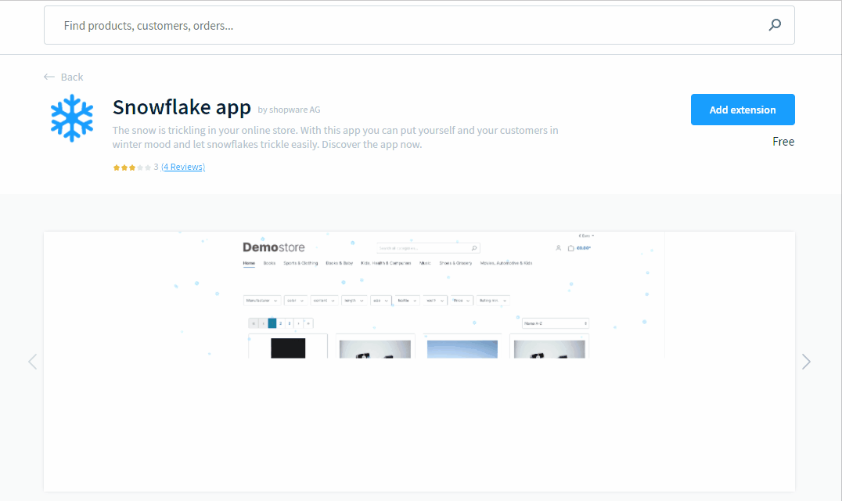The image size is (842, 501).
Task: Click the 'Free' price label
Action: [783, 141]
